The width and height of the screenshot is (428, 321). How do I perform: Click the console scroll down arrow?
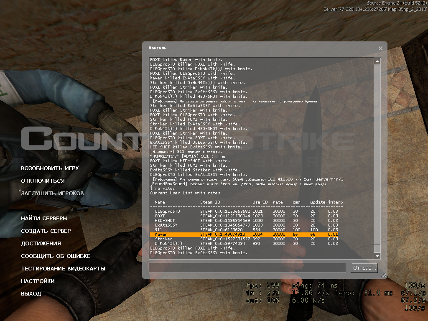coord(377,256)
